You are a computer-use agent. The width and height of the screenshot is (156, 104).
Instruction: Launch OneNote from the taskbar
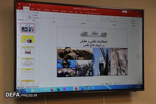click(64, 89)
